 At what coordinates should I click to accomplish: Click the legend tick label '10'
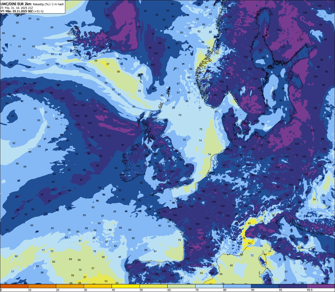tap(30, 290)
